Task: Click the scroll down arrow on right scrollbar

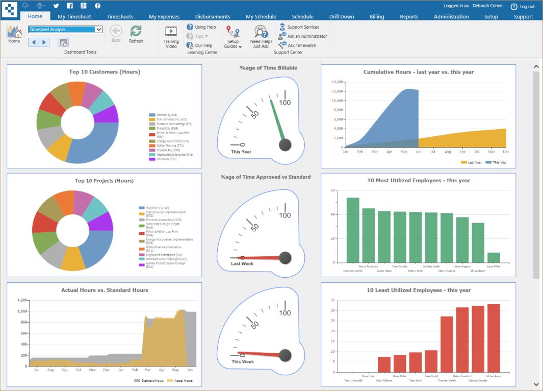Action: point(536,384)
